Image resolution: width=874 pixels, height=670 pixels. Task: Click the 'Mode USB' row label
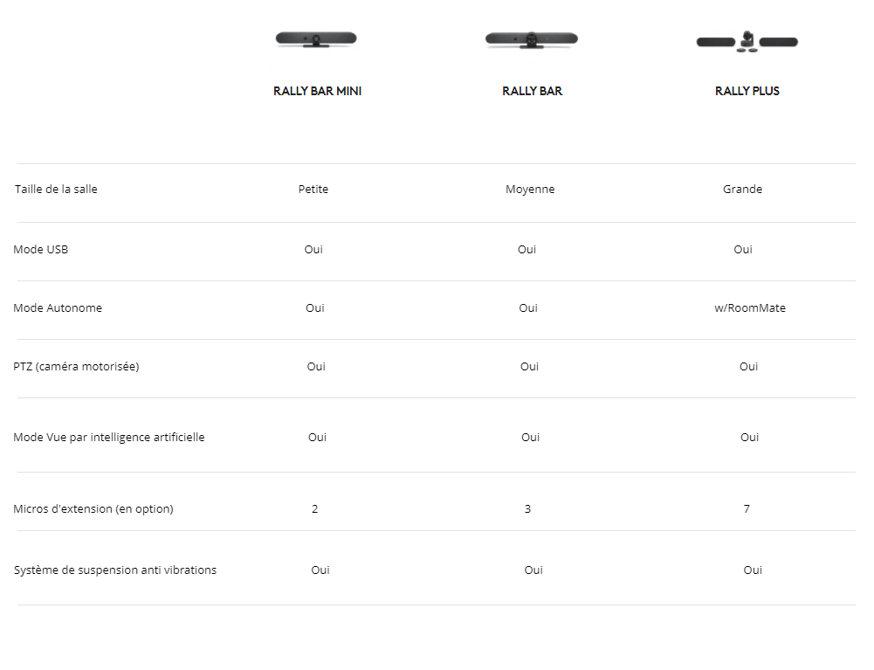coord(41,250)
